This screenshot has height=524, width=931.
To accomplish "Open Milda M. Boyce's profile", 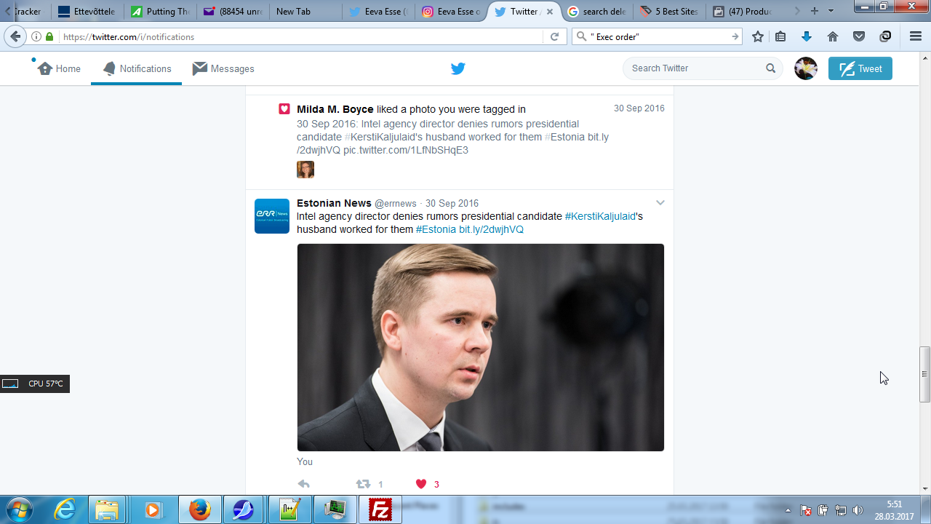I will tap(335, 109).
